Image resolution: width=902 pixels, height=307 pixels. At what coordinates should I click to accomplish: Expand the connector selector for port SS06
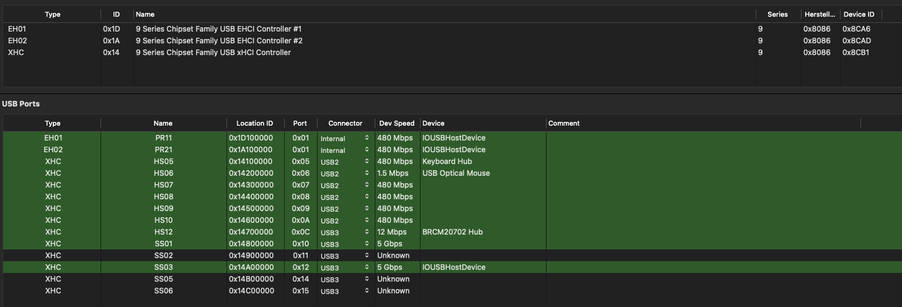(346, 292)
